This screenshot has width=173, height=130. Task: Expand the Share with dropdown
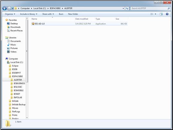click(48, 14)
